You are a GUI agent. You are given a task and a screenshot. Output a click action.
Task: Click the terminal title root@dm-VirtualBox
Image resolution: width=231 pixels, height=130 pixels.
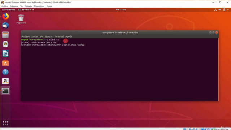pos(119,32)
